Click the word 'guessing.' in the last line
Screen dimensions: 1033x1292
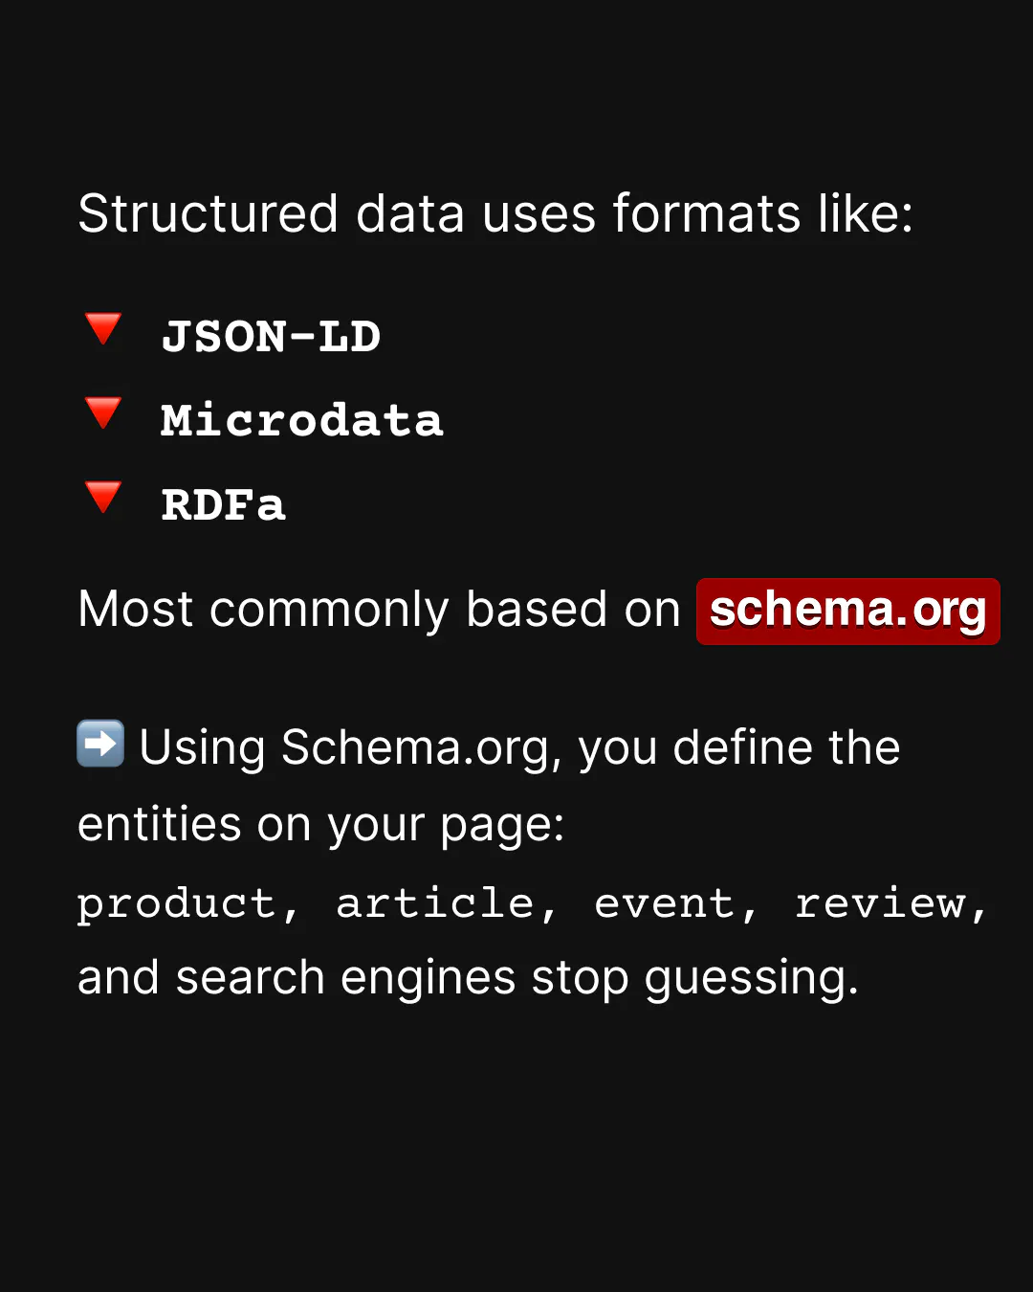[751, 978]
